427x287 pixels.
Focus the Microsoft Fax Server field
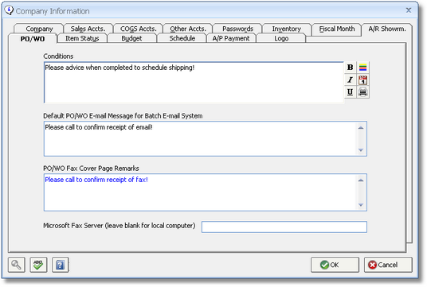pyautogui.click(x=284, y=227)
